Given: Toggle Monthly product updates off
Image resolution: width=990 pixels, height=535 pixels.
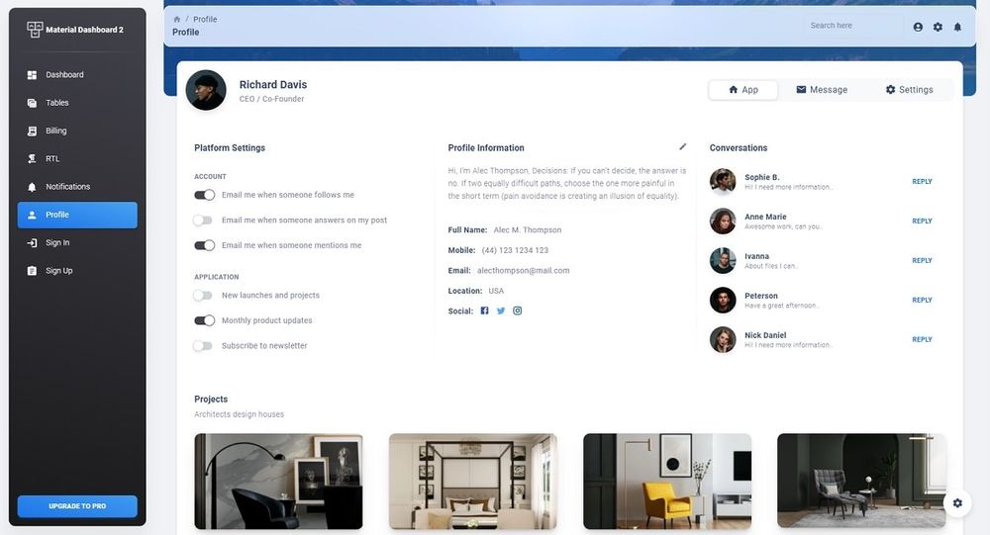Looking at the screenshot, I should [x=204, y=320].
